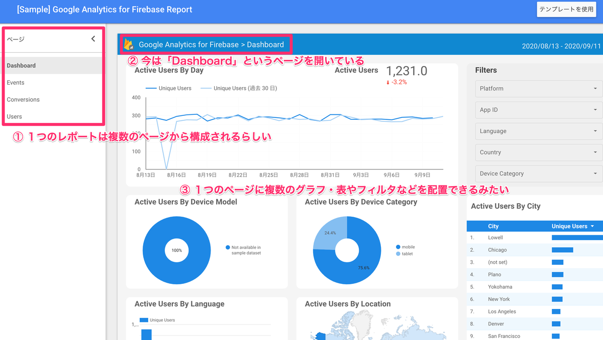Open the App ID filter dropdown
This screenshot has width=603, height=340.
(539, 110)
